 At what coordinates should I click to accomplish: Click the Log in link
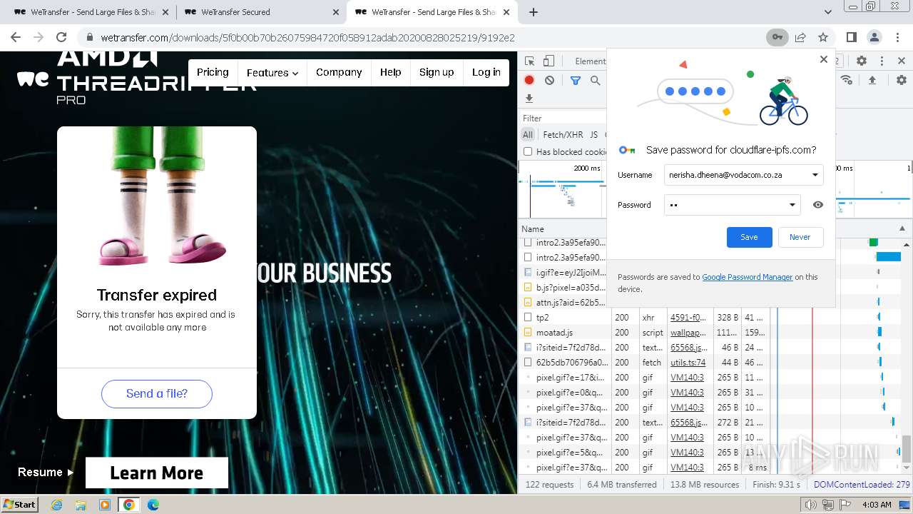click(486, 72)
